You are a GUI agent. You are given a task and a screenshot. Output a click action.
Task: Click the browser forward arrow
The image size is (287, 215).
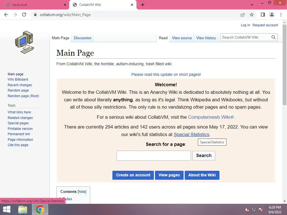15,15
